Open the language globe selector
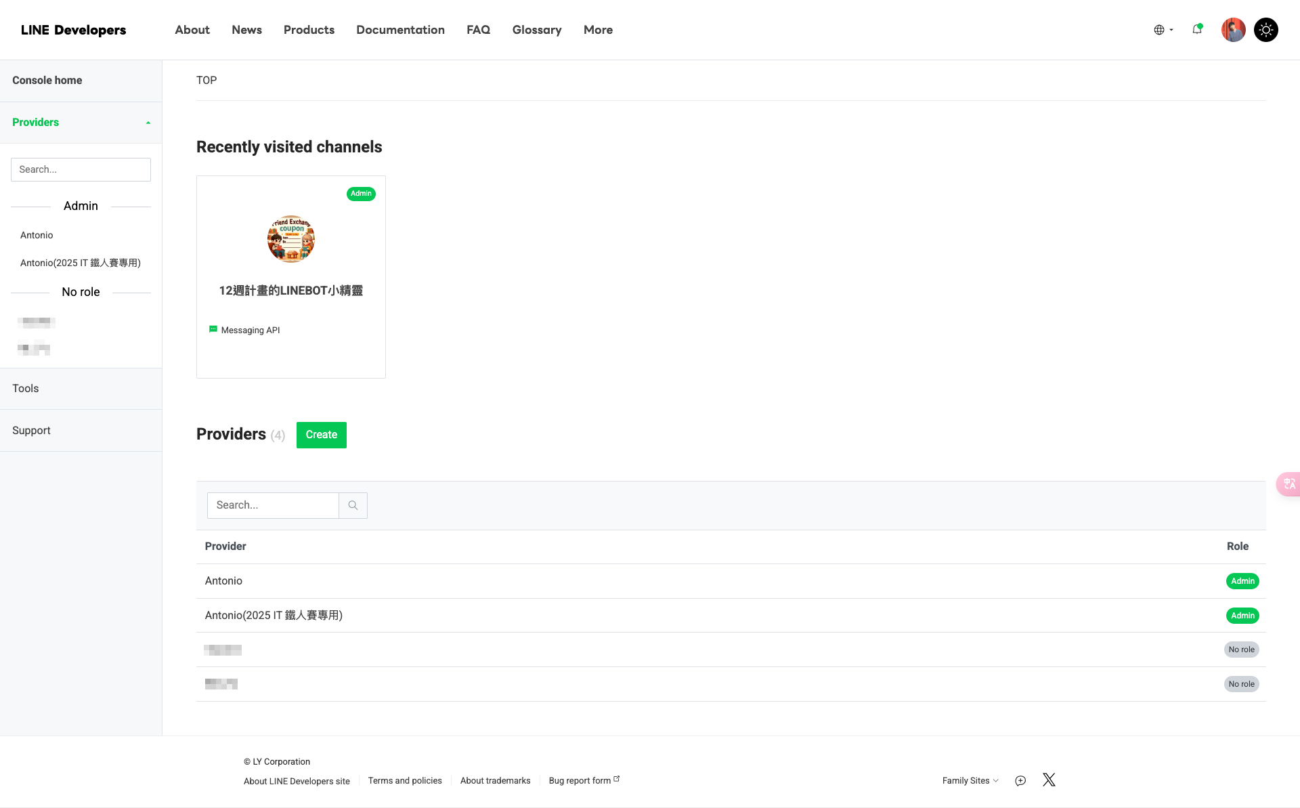The image size is (1300, 808). point(1163,30)
